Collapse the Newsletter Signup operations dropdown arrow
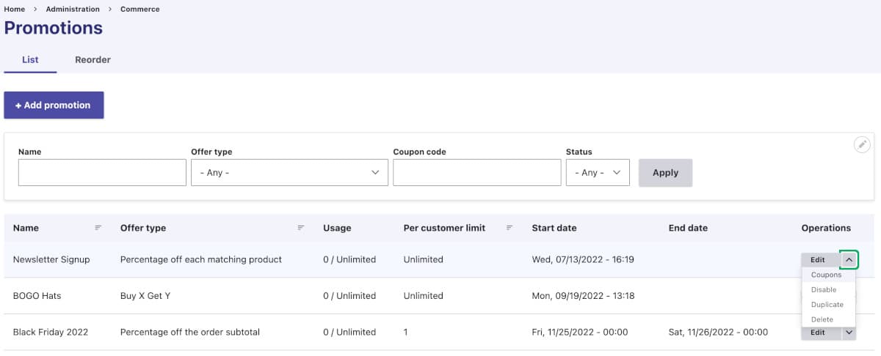 tap(849, 259)
